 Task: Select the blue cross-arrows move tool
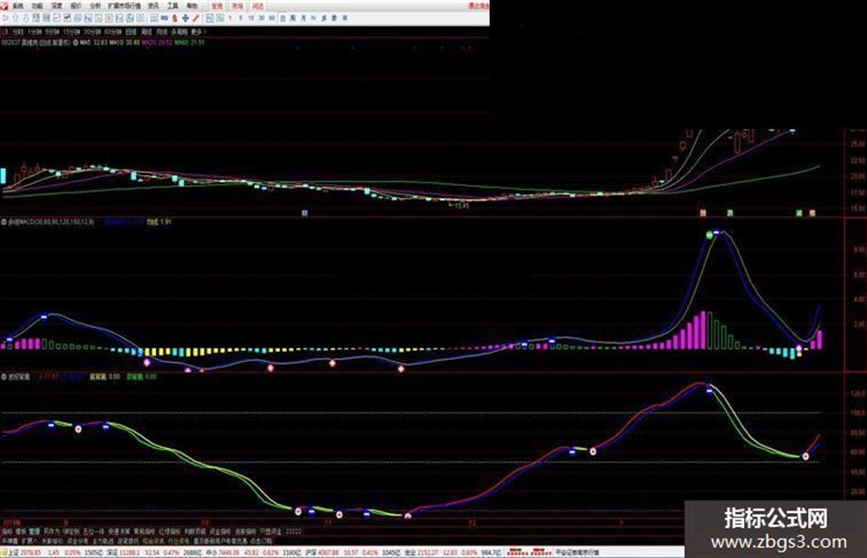coord(185,18)
